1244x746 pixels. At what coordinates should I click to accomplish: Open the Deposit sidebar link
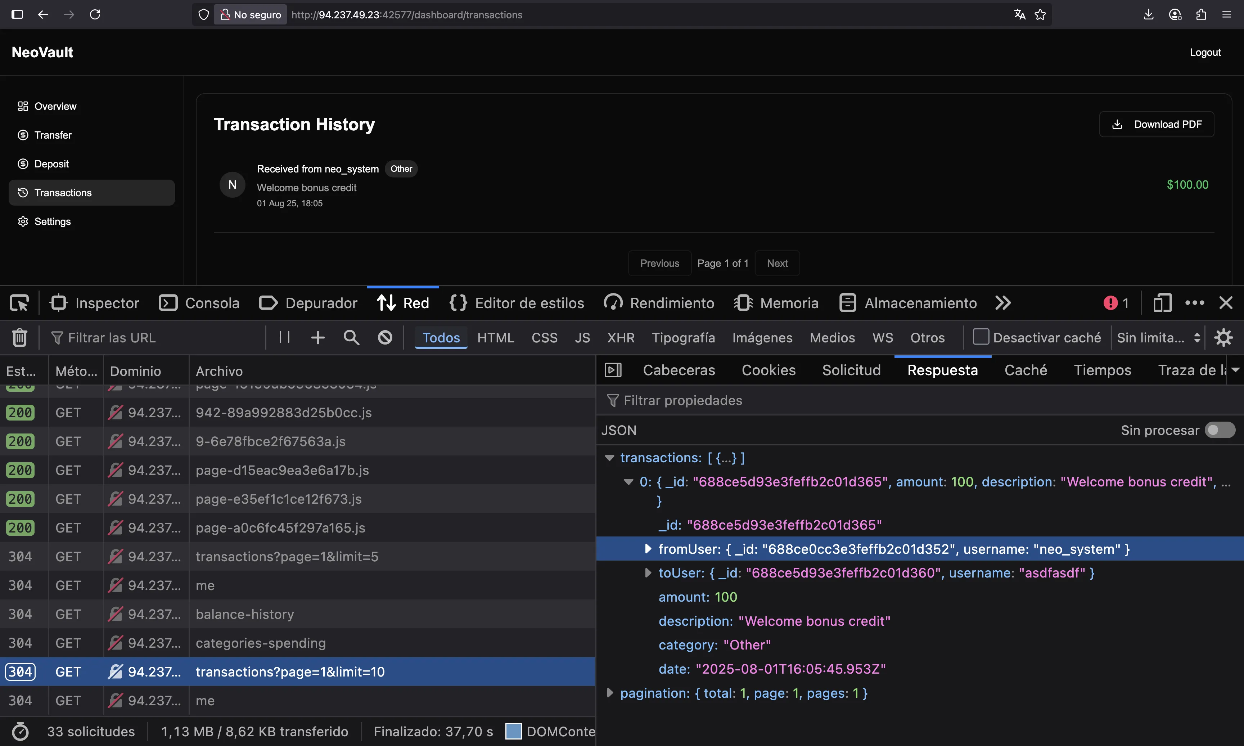pos(91,164)
